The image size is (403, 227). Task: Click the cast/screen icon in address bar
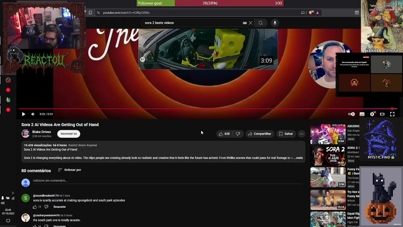point(303,13)
